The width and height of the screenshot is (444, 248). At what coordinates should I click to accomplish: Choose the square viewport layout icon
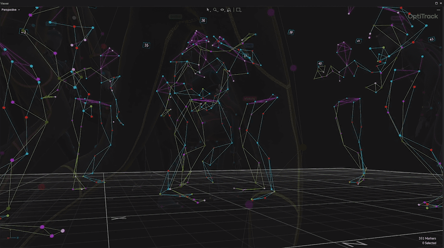click(238, 10)
